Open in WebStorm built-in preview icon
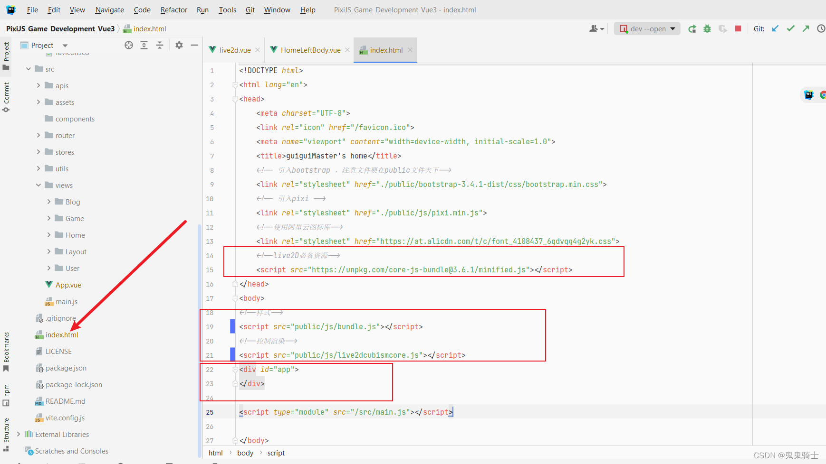This screenshot has height=464, width=826. pos(809,94)
